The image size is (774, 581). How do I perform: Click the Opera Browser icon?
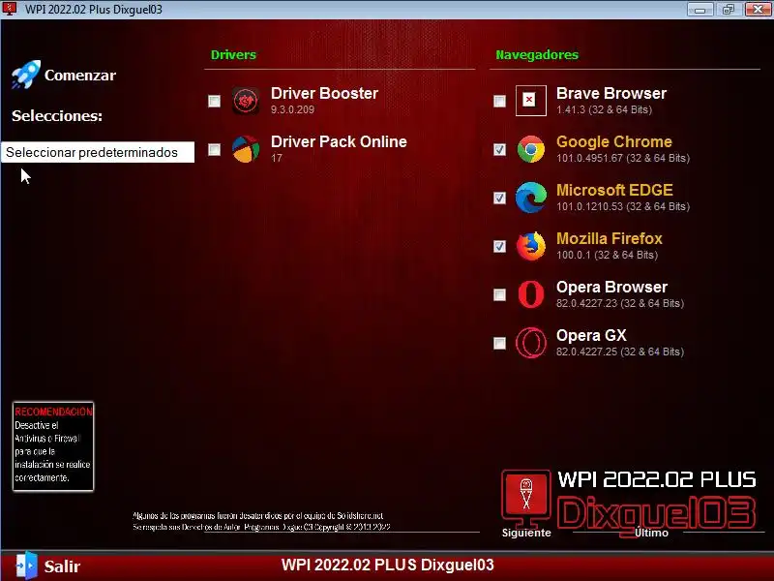click(530, 294)
